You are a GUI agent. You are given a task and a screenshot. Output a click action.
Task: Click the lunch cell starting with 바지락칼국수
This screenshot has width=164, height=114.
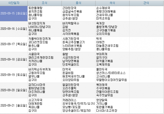coord(78,29)
